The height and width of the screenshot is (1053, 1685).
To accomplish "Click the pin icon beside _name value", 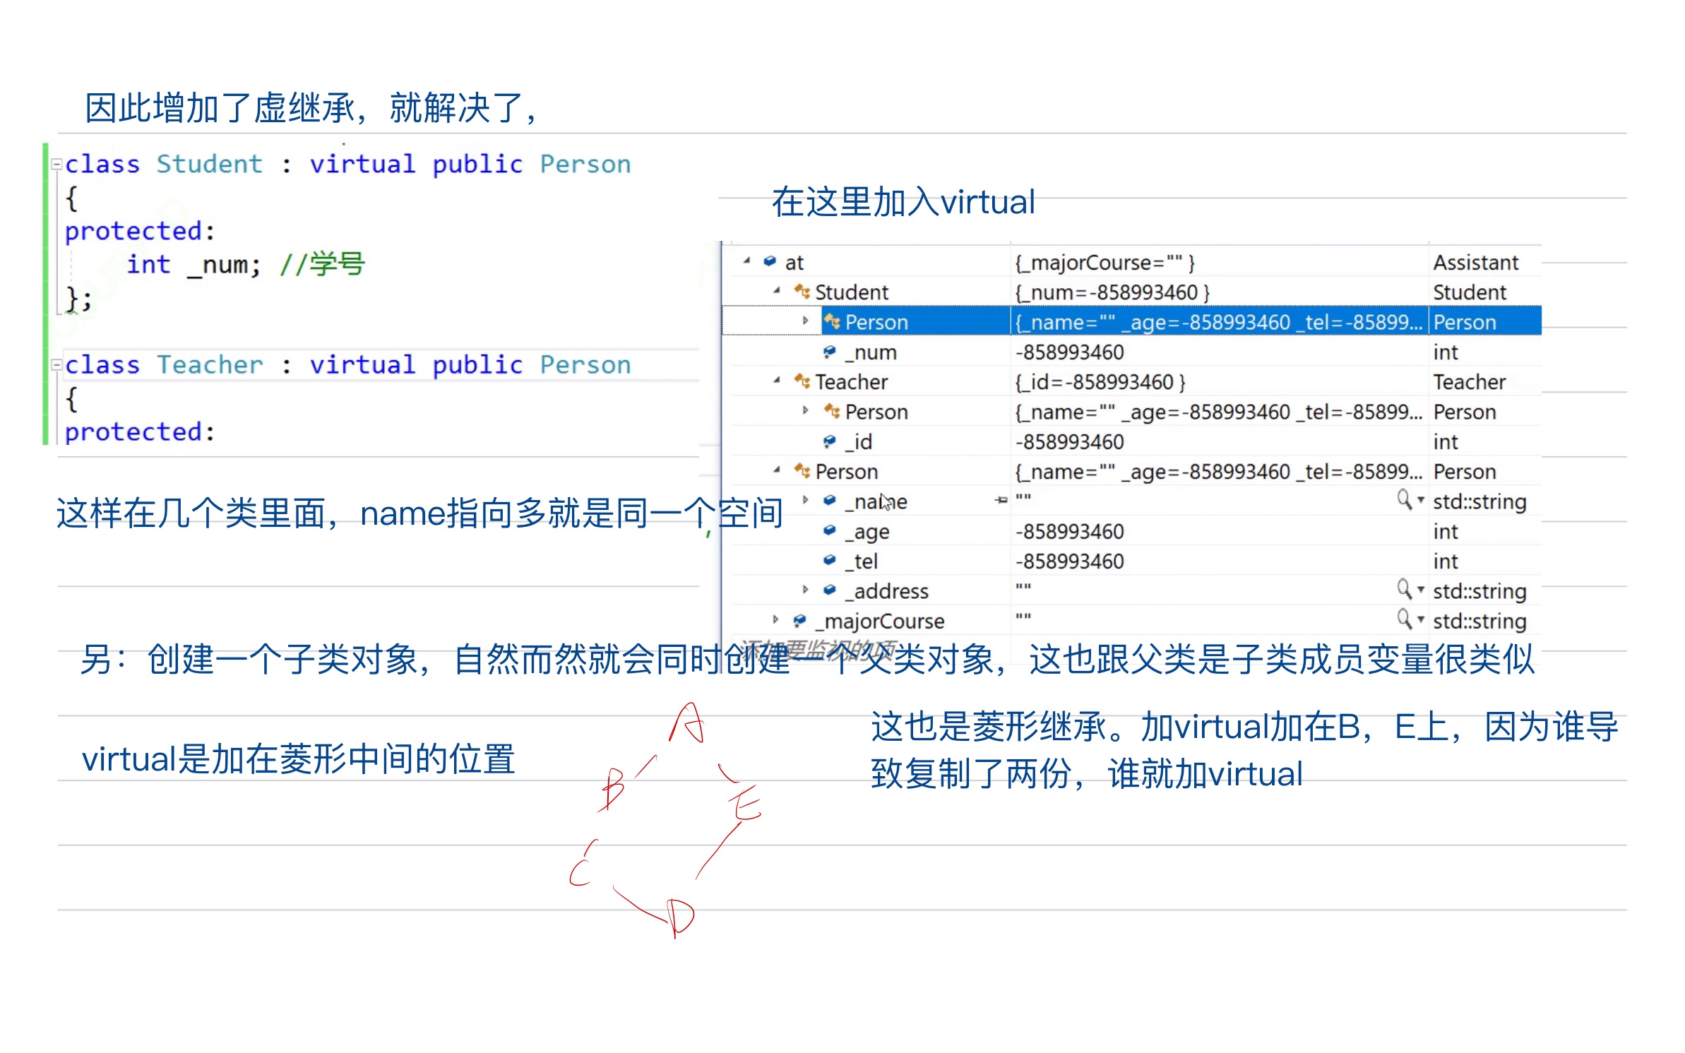I will tap(1001, 500).
